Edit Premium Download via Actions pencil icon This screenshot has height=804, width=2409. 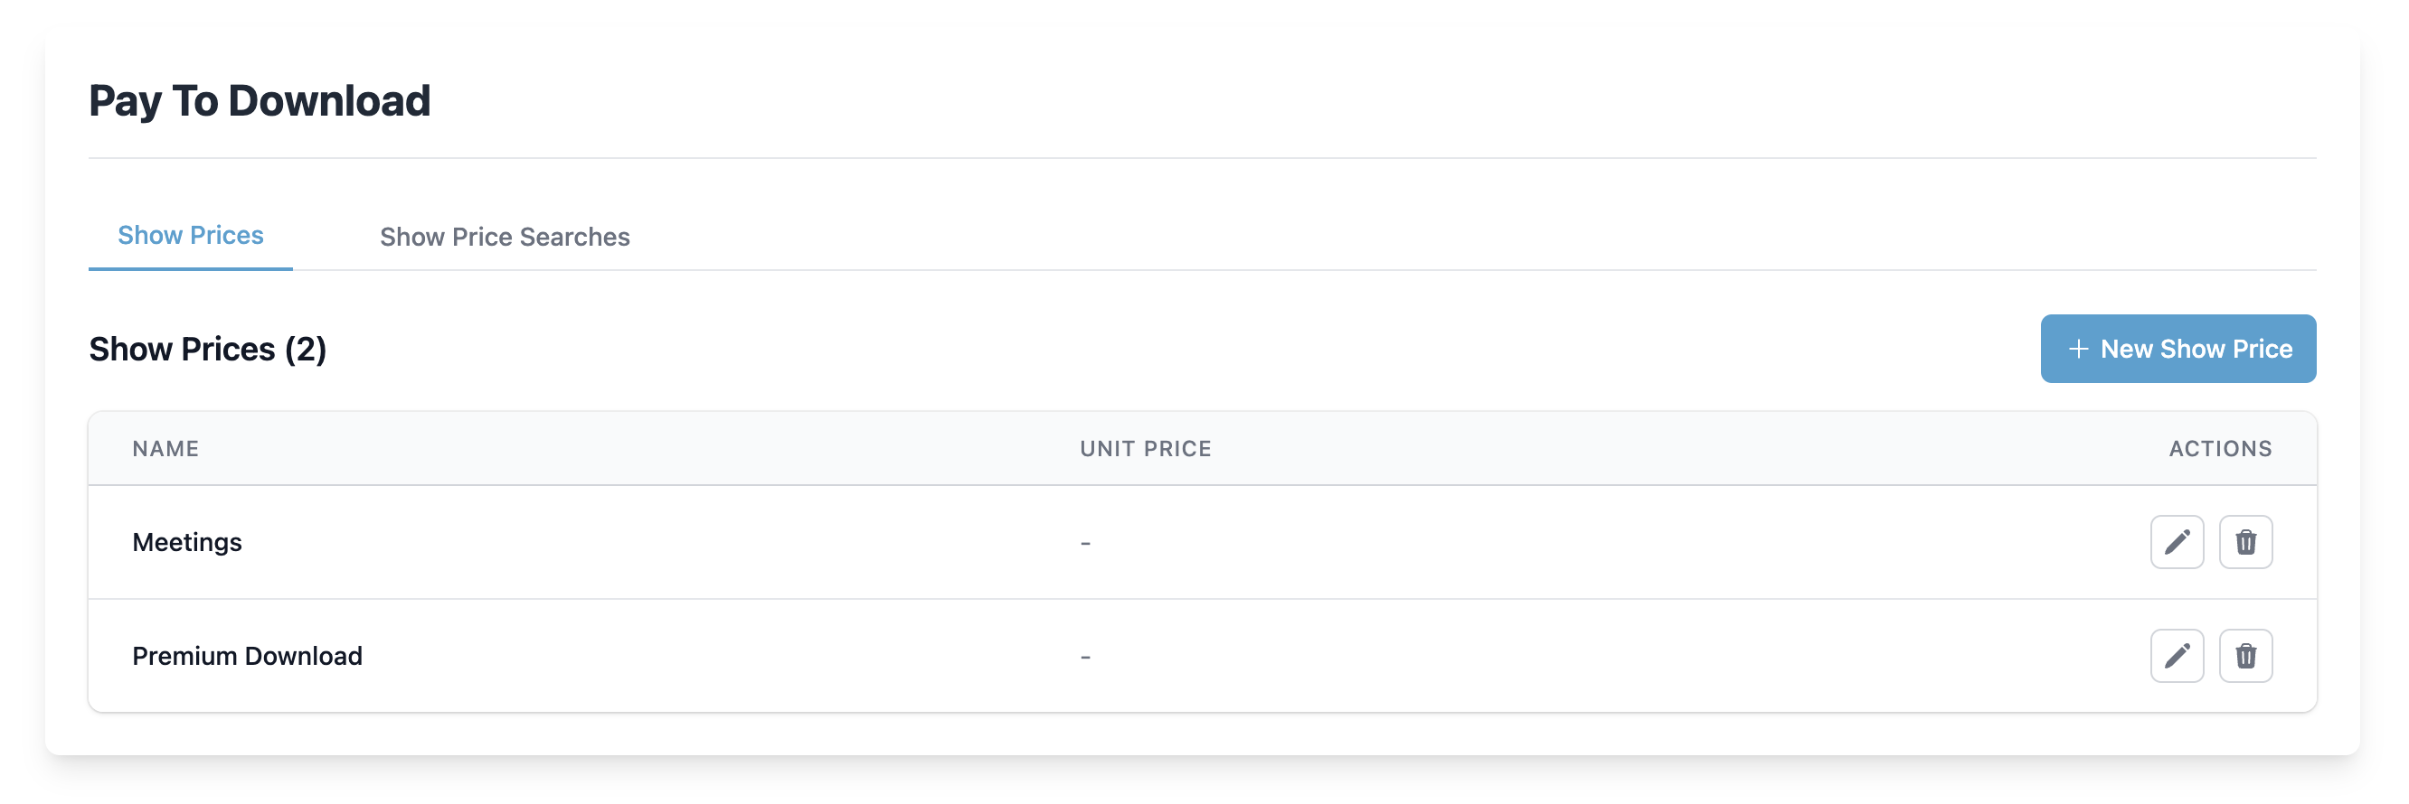coord(2178,656)
